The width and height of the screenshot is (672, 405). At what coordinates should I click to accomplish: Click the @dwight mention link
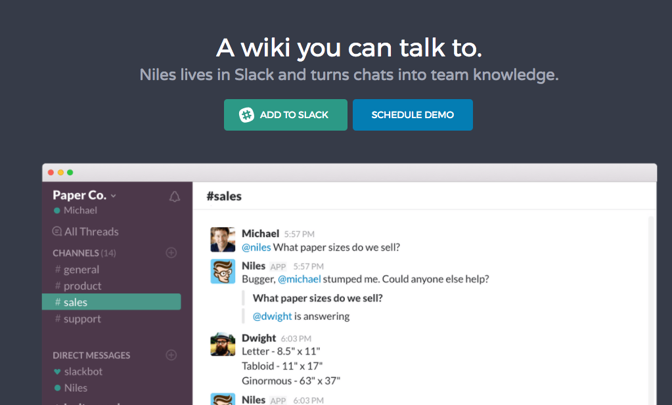click(272, 316)
